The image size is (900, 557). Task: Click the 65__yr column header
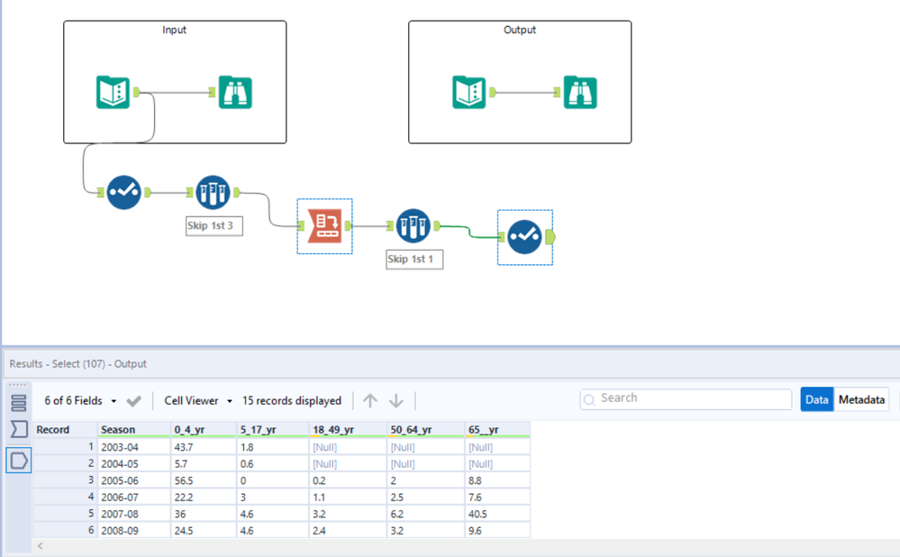click(497, 430)
